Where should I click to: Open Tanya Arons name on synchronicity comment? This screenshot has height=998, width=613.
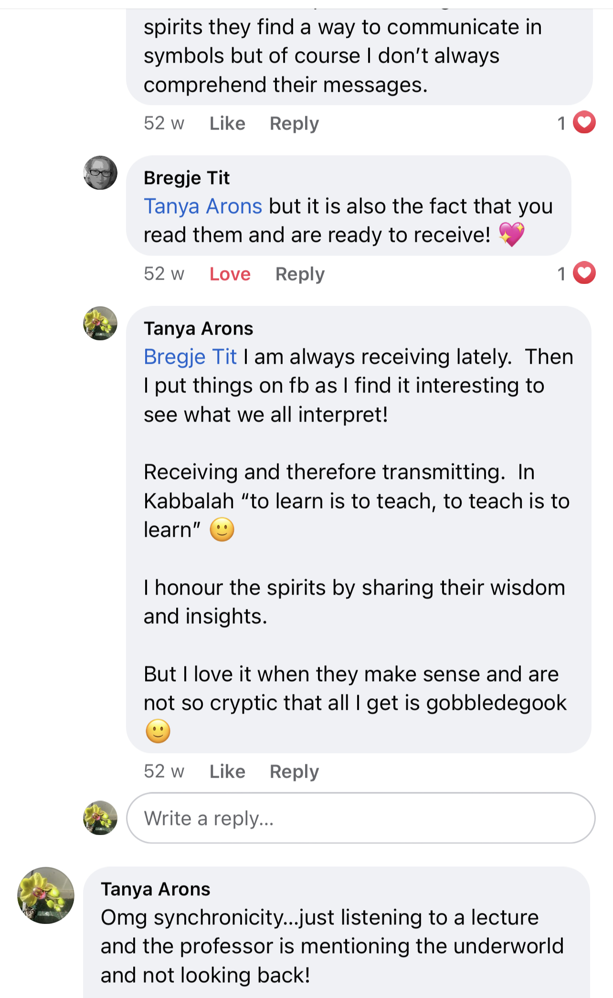(156, 889)
